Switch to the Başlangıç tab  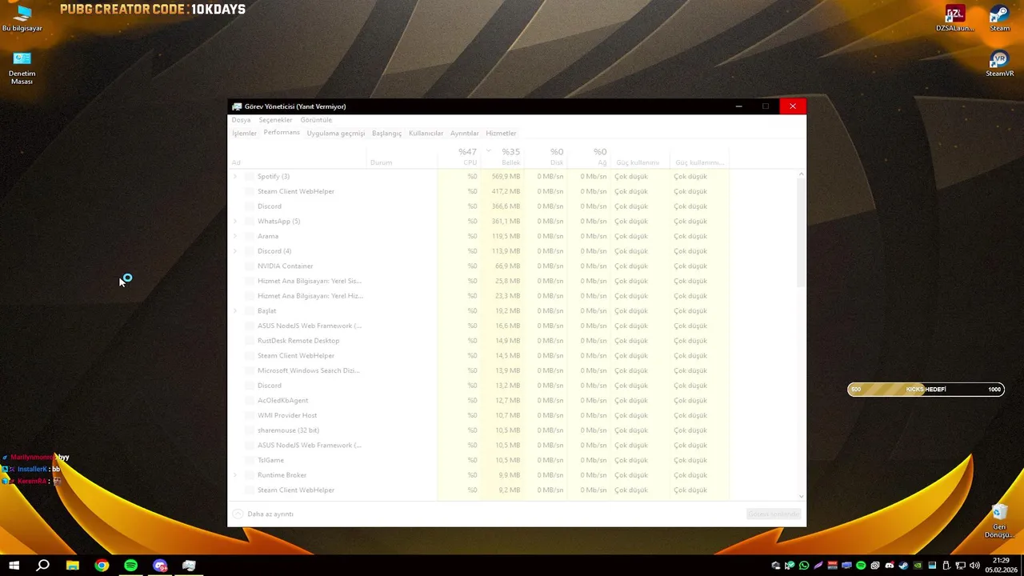coord(386,134)
